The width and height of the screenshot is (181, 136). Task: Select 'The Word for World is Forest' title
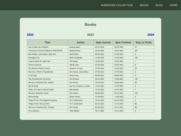[39, 69]
